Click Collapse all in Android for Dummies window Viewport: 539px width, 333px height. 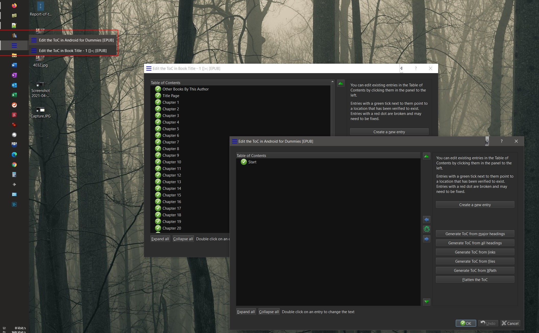click(269, 312)
